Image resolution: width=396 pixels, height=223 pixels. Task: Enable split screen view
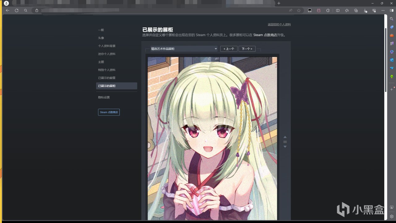point(338,11)
